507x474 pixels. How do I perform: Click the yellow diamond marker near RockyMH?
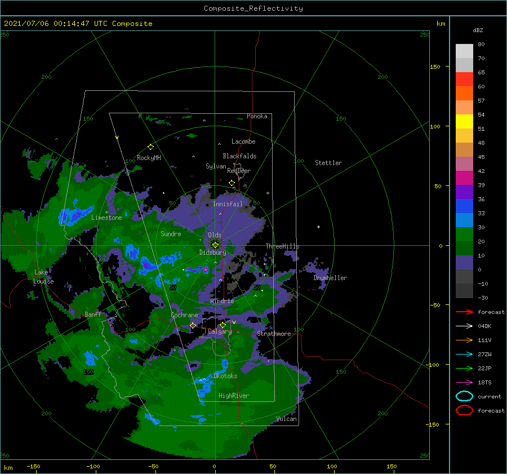pos(150,147)
